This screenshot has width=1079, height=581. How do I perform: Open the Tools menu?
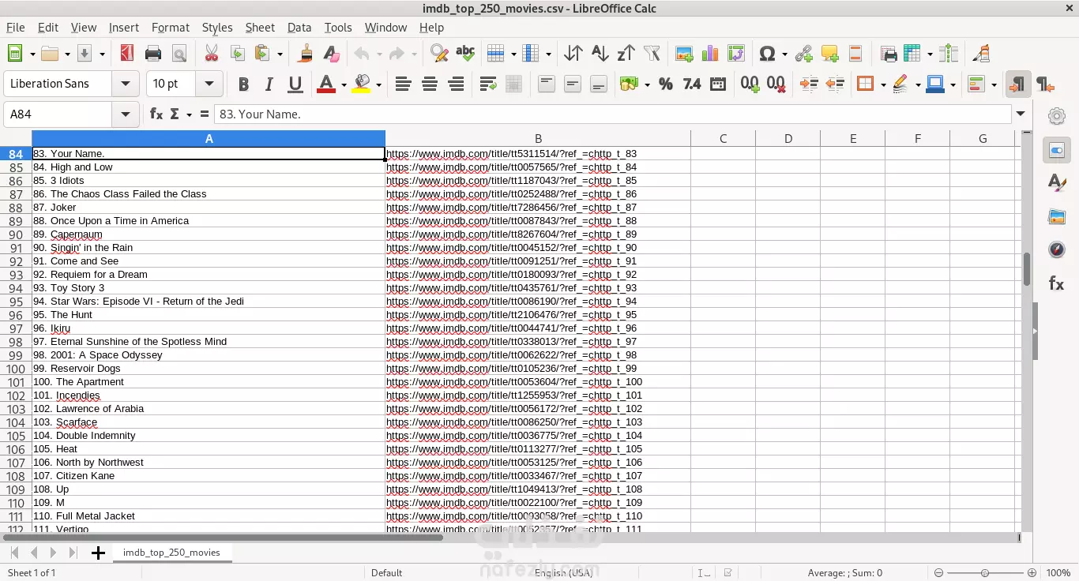pyautogui.click(x=338, y=27)
